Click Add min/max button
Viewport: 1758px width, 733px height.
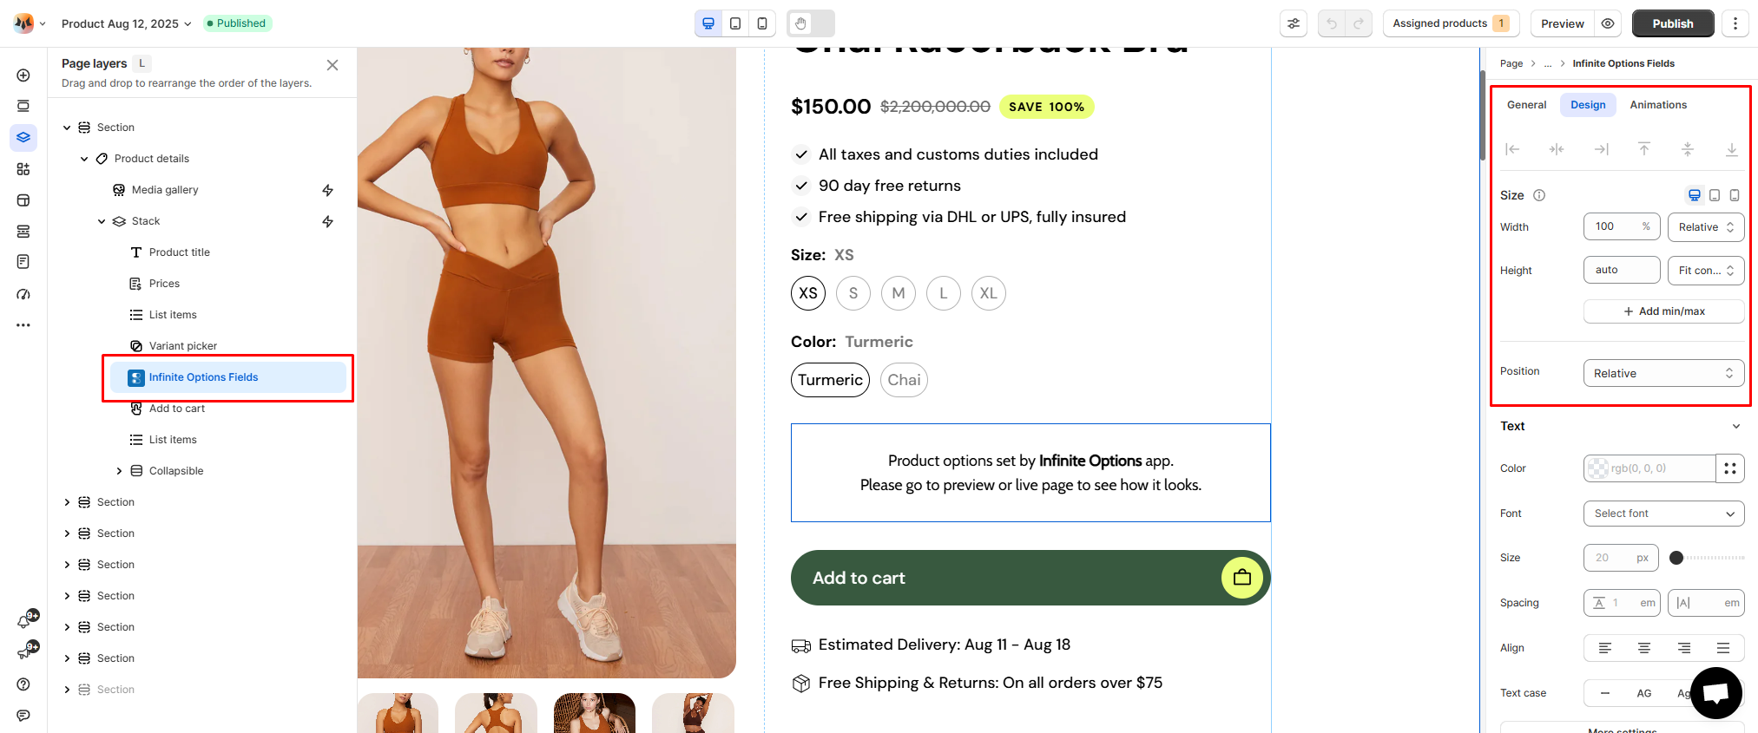1663,311
